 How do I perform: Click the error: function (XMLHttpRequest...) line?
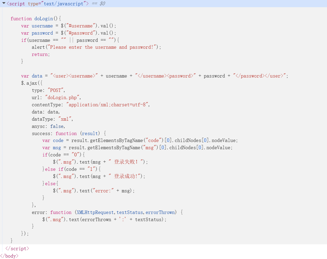click(x=107, y=212)
